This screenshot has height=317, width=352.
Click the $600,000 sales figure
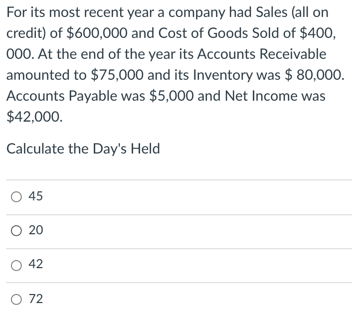pyautogui.click(x=97, y=33)
